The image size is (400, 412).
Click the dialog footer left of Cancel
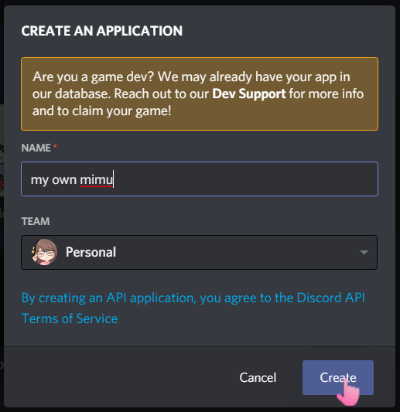point(118,377)
